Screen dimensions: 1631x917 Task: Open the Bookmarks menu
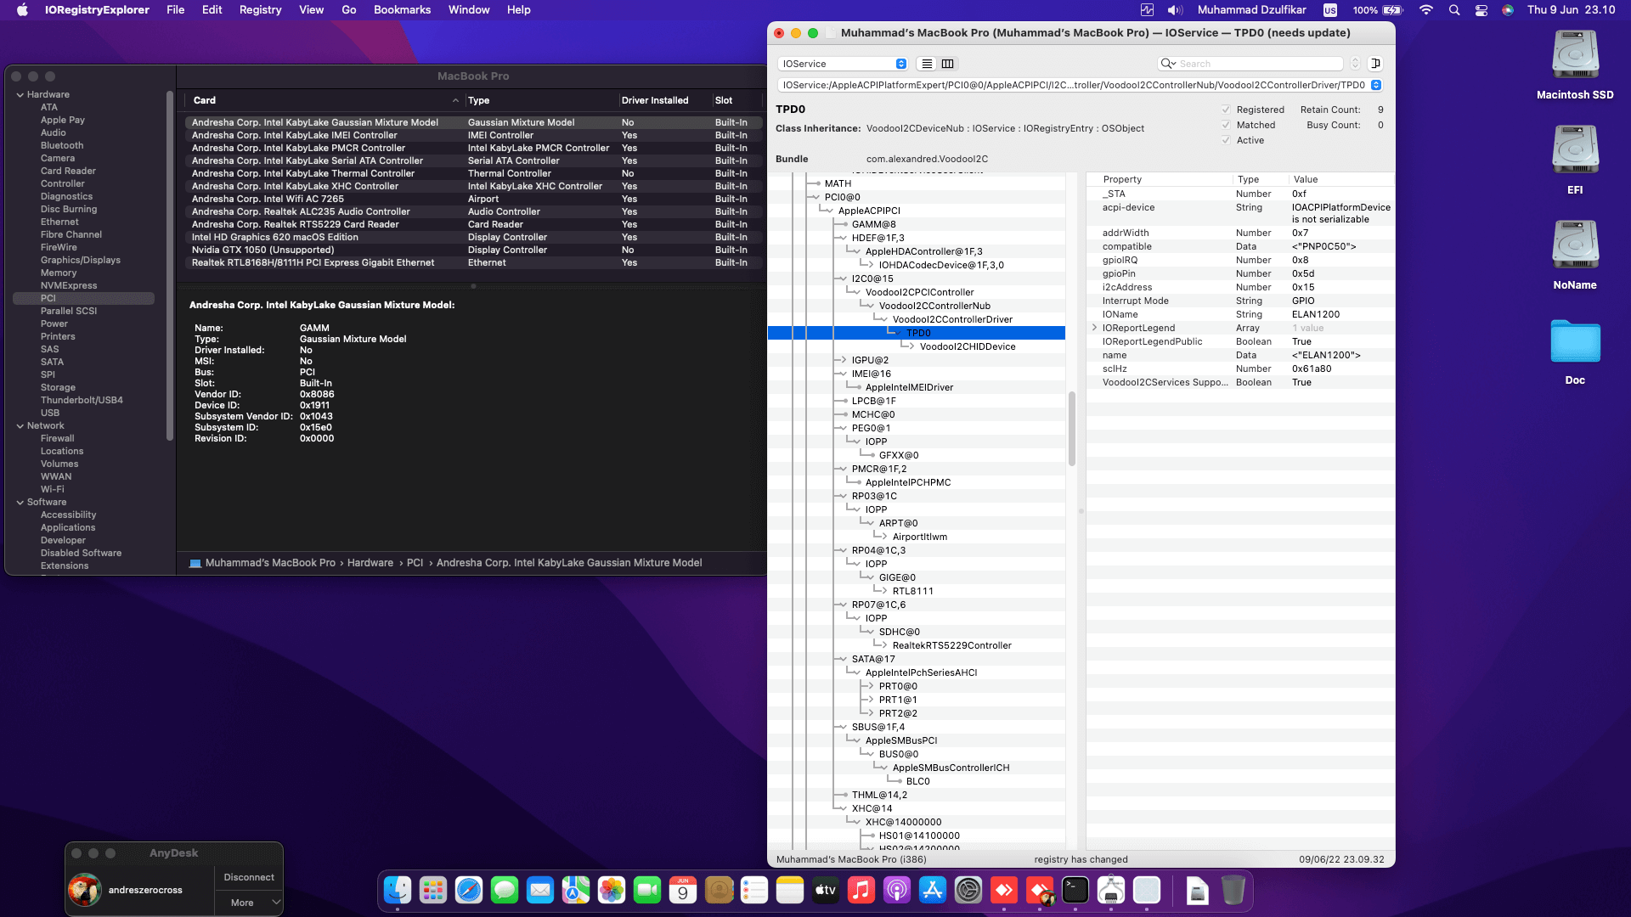(x=403, y=10)
